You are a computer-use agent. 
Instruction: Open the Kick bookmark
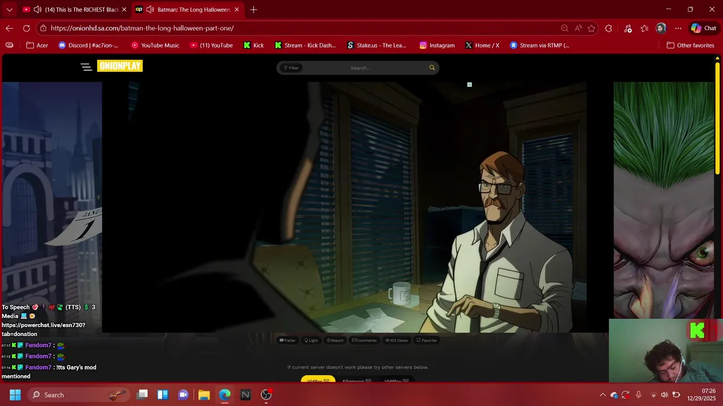(254, 45)
